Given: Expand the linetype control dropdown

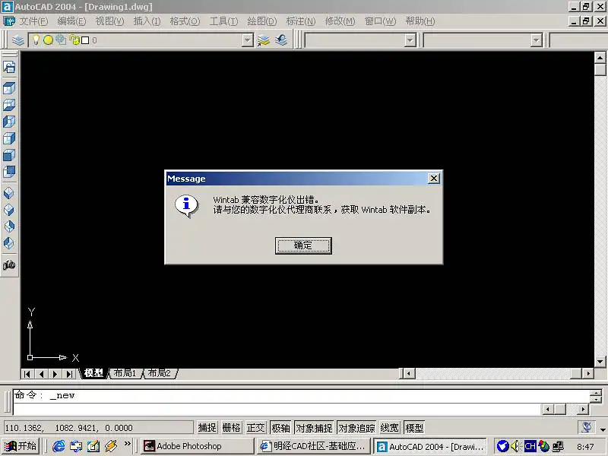Looking at the screenshot, I should 536,40.
